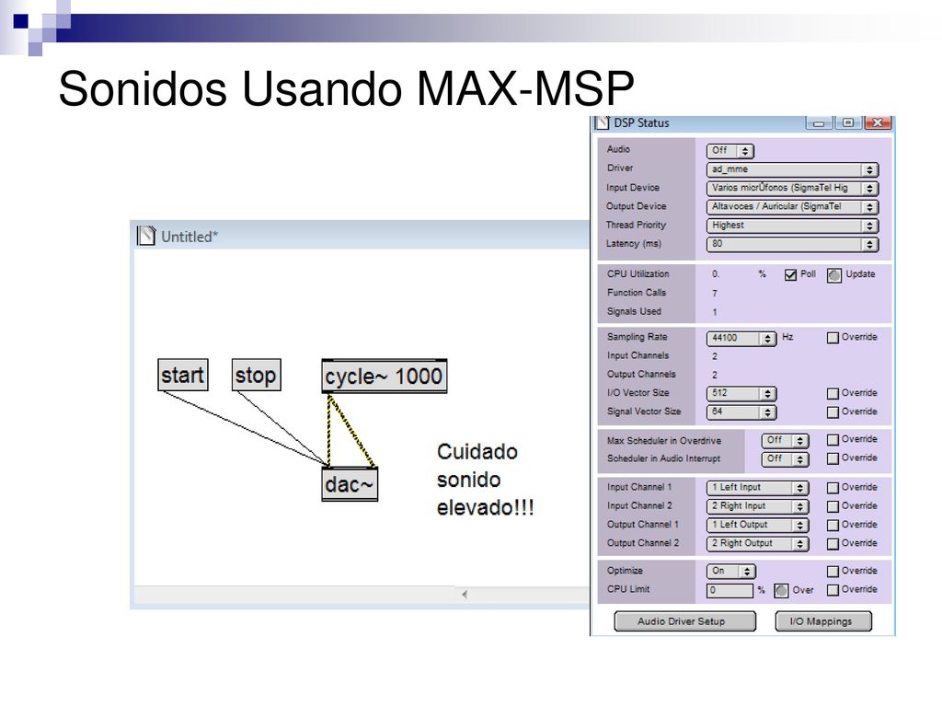Enable I/O Vector Size Override checkbox
This screenshot has height=707, width=942.
pyautogui.click(x=833, y=394)
